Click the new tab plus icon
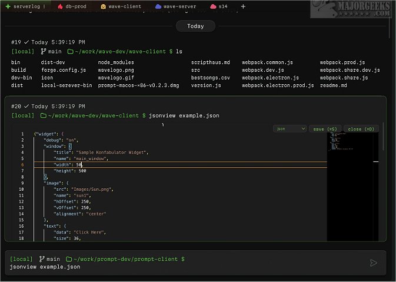 pos(244,6)
